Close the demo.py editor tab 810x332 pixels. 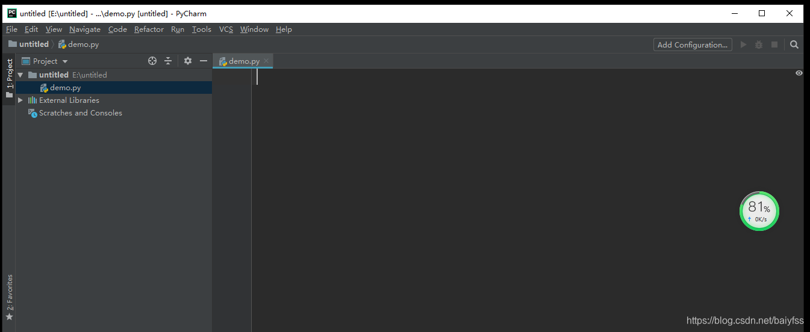point(266,61)
